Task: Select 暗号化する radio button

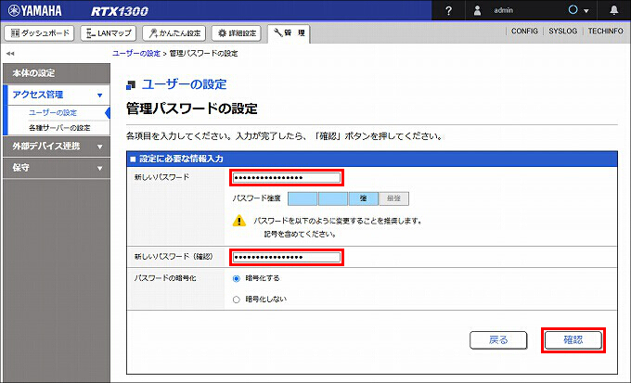Action: [237, 278]
